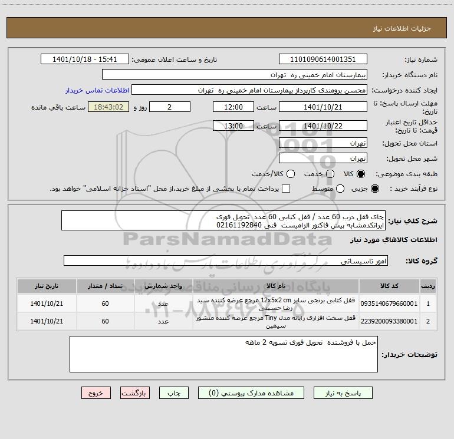Select the متوسط purchase type radio

coord(340,189)
